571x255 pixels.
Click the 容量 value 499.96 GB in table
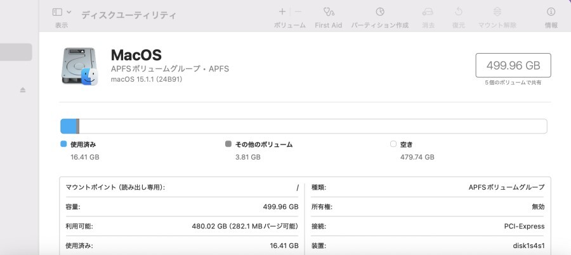tap(281, 207)
